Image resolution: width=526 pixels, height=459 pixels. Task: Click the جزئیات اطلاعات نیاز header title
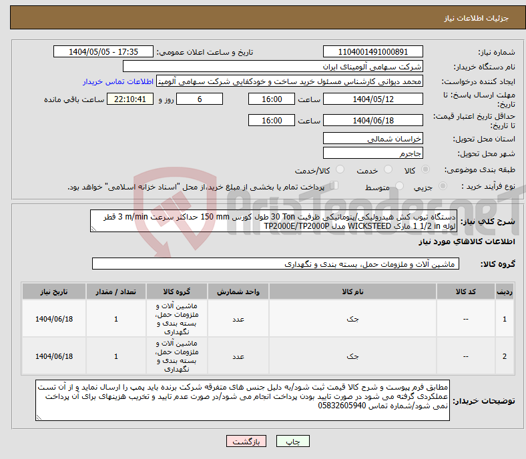point(476,18)
